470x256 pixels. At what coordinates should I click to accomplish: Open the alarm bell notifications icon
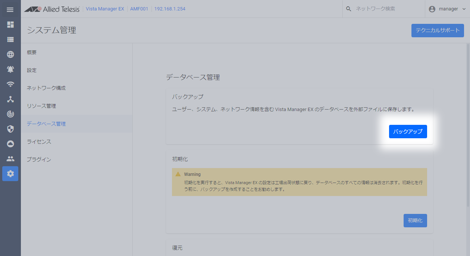(10, 69)
